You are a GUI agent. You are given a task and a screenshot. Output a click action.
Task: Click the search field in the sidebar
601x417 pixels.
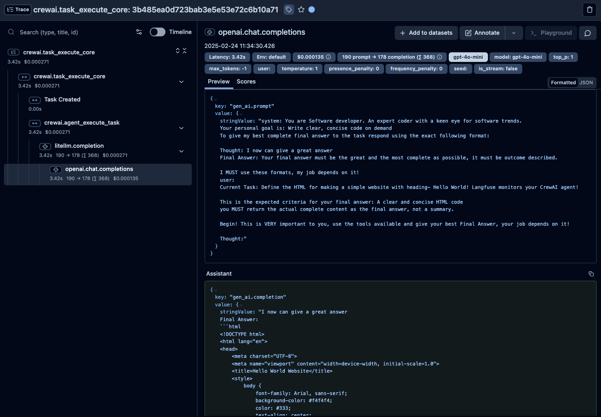click(60, 32)
